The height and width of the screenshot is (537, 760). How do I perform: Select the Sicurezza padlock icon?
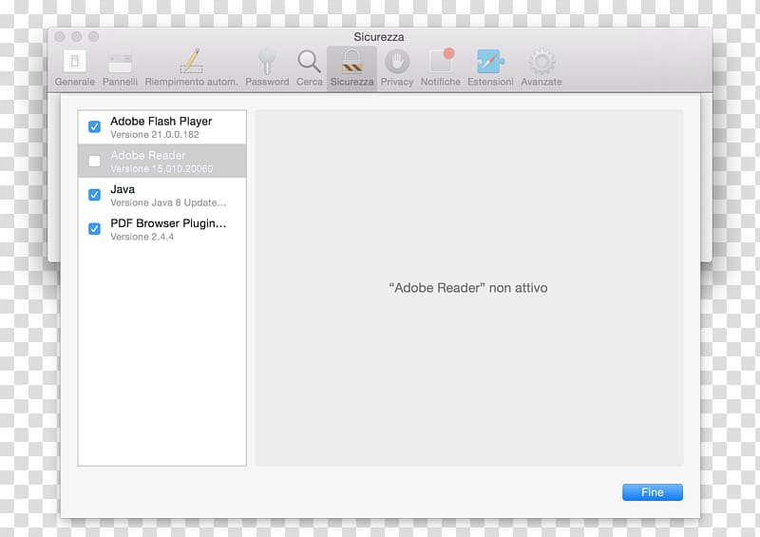click(351, 62)
